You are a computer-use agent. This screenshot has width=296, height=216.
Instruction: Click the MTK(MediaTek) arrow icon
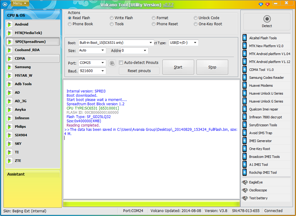click(9, 33)
